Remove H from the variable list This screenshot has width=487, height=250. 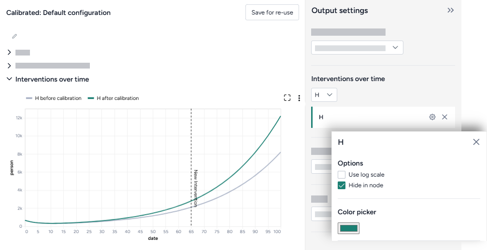pos(444,117)
